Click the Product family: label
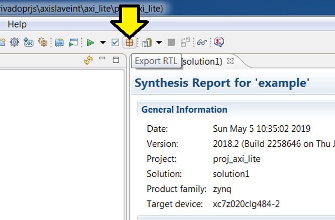Image resolution: width=335 pixels, height=220 pixels. 176,189
